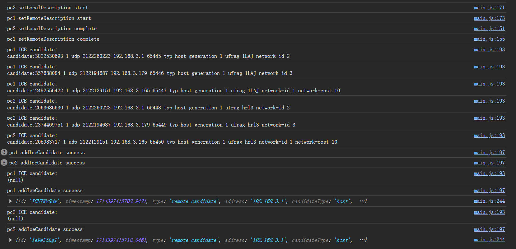
Task: Click repeat count badge on pc1 addIceCandidate
Action: [4, 152]
